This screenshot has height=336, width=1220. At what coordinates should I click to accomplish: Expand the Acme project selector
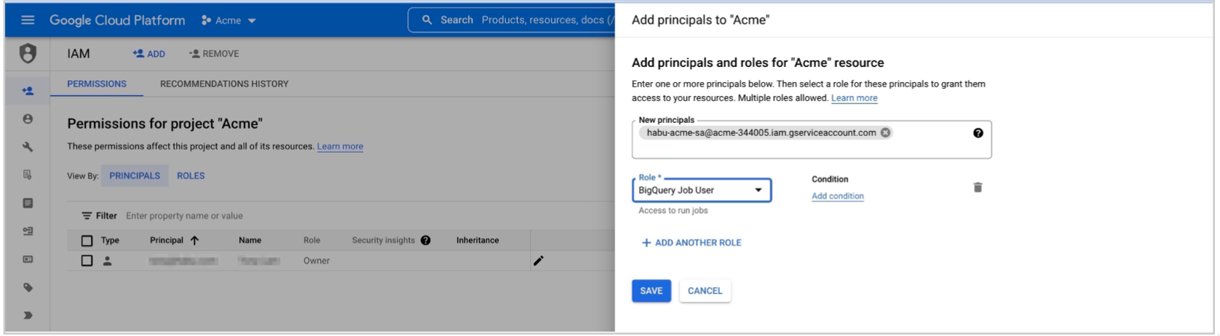coord(229,20)
